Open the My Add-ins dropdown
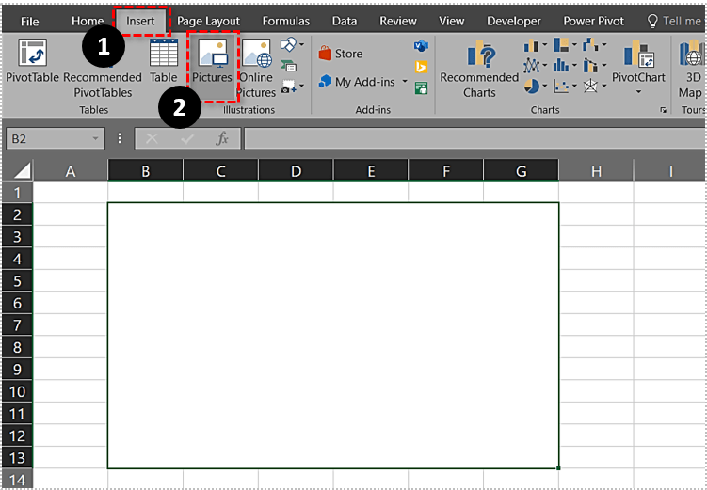 pos(405,83)
